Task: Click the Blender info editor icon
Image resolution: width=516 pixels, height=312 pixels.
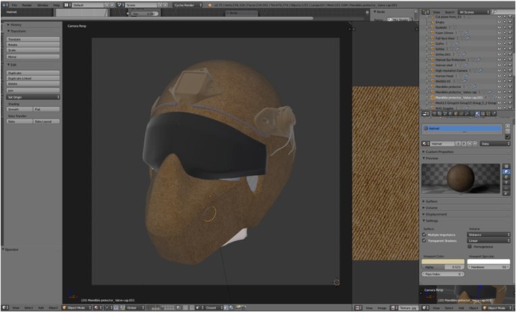Action: pyautogui.click(x=4, y=5)
